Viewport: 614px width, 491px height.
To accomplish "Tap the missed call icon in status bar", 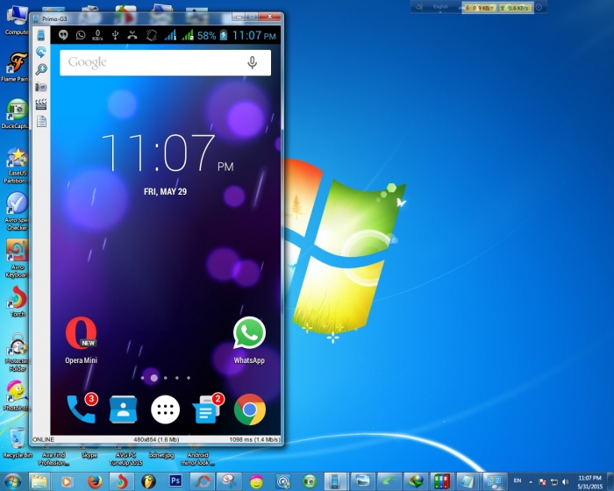I will click(x=132, y=35).
